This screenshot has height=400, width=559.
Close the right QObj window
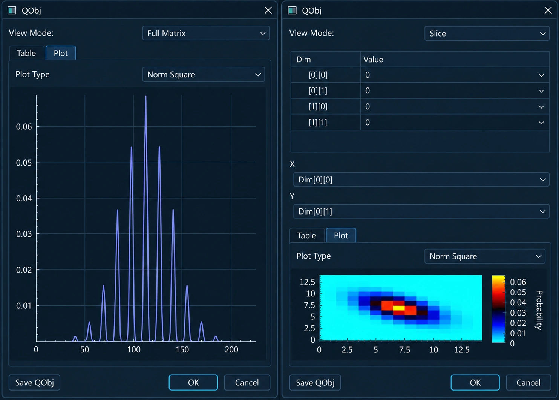point(548,10)
